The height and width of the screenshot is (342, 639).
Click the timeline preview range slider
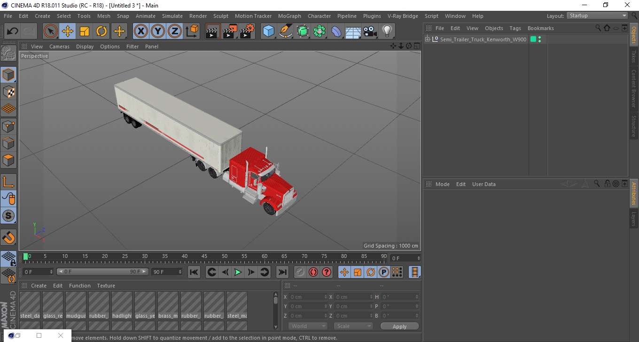tap(102, 272)
